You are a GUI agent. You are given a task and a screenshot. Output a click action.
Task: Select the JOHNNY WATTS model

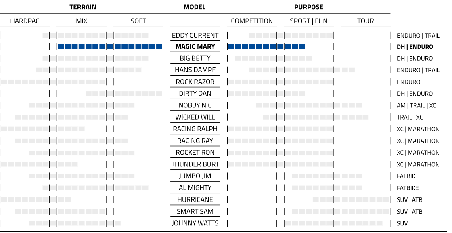coord(195,223)
